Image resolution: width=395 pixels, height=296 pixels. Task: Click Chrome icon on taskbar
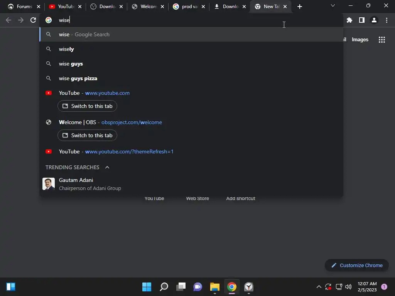click(x=232, y=287)
